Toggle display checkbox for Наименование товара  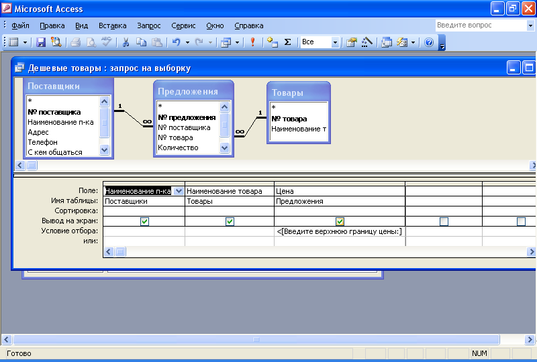click(x=230, y=221)
